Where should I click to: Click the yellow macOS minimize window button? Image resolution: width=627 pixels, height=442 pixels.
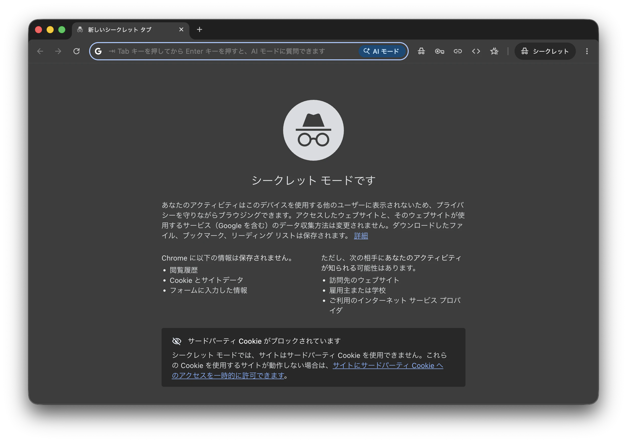point(50,29)
